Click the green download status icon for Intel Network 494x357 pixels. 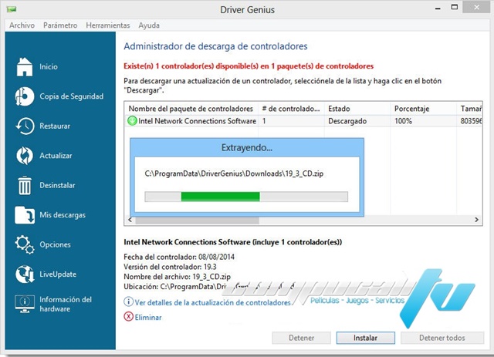132,121
